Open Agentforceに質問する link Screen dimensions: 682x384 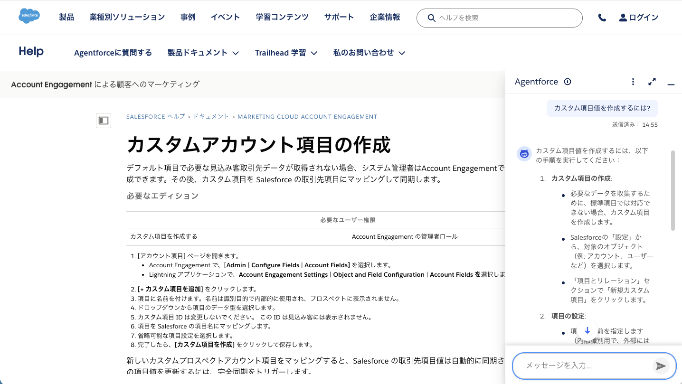tap(113, 53)
